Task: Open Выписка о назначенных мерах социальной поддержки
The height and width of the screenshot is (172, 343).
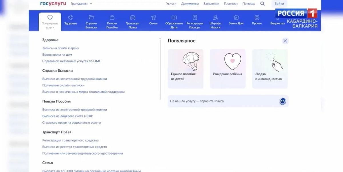Action: click(83, 92)
